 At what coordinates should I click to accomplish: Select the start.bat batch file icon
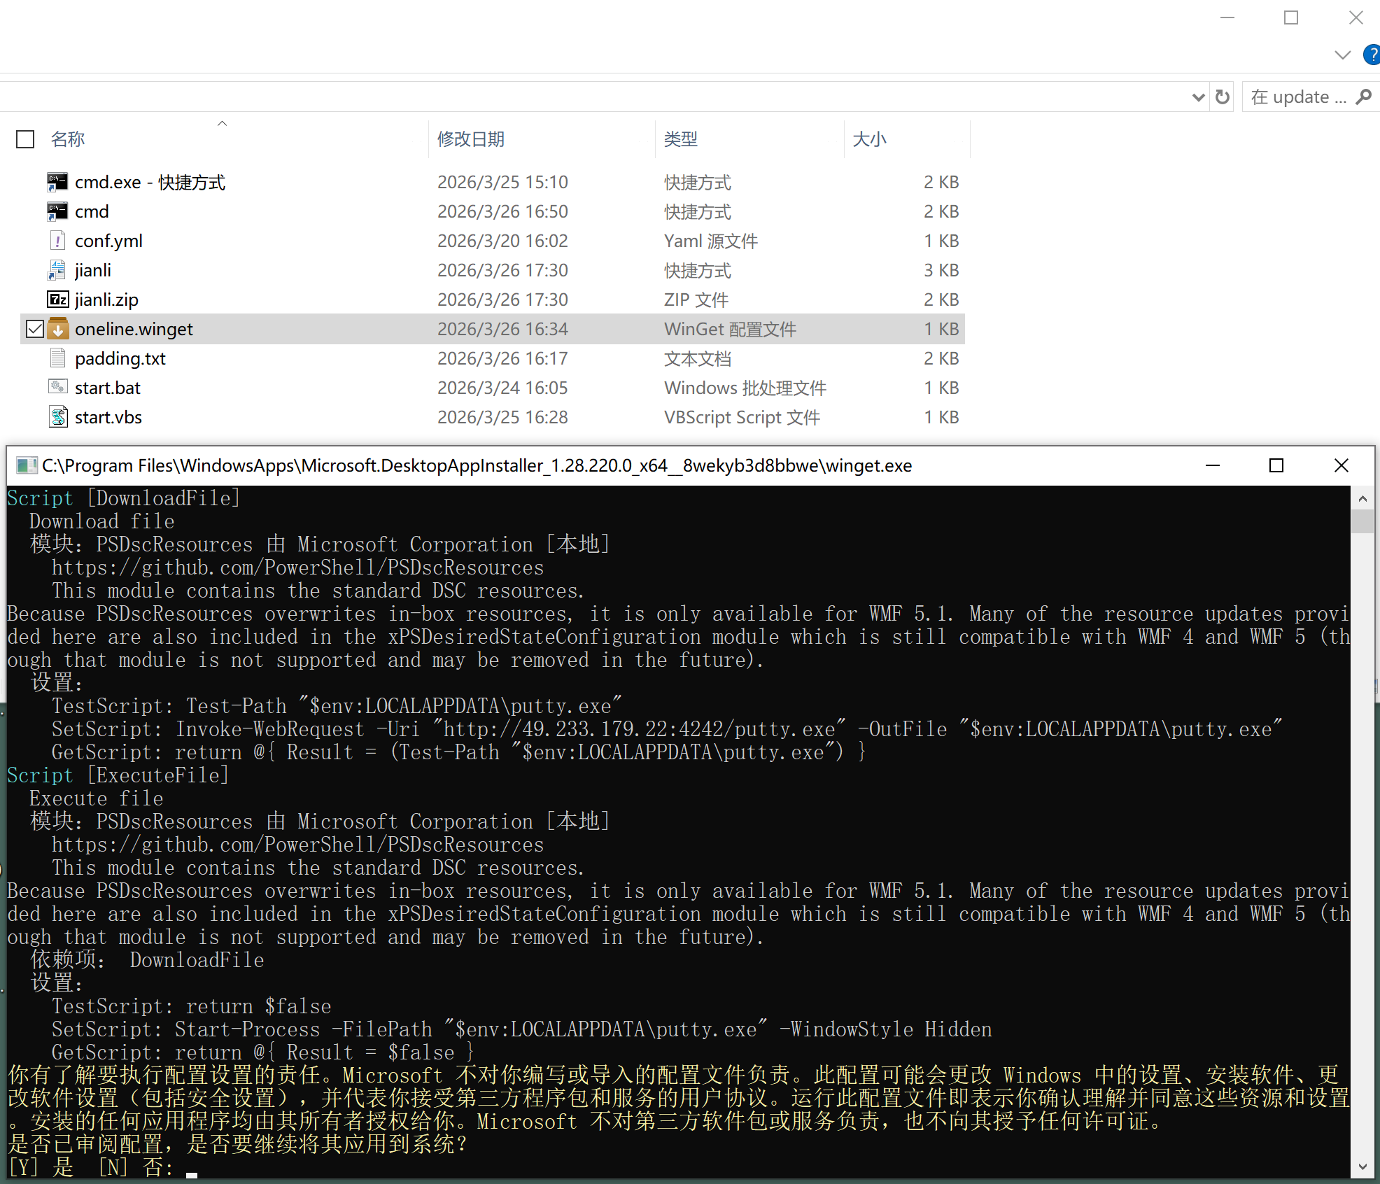tap(57, 388)
